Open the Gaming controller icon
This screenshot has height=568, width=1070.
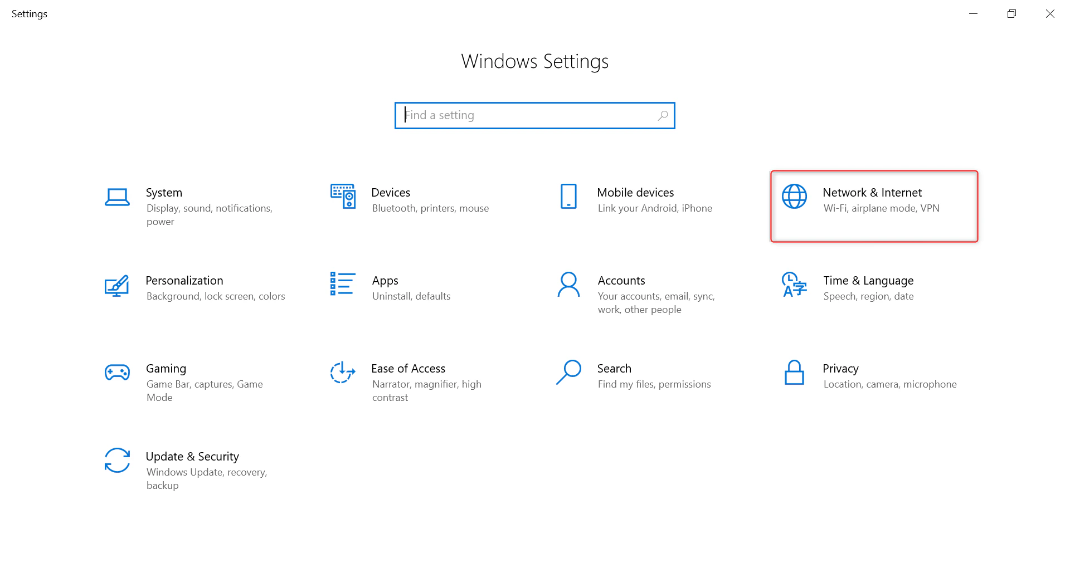click(x=117, y=373)
